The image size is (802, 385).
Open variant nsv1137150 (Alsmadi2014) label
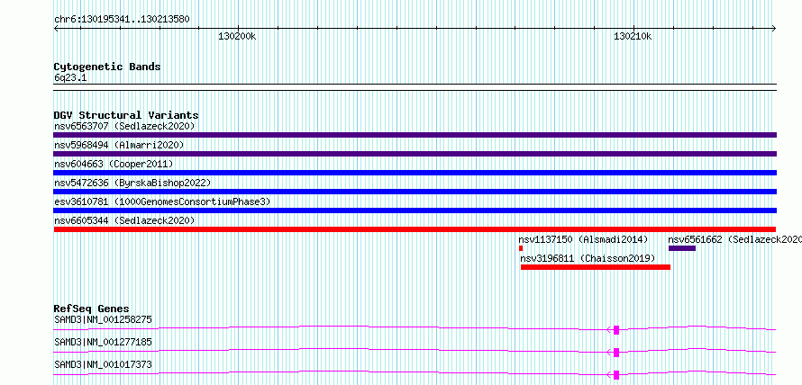583,239
